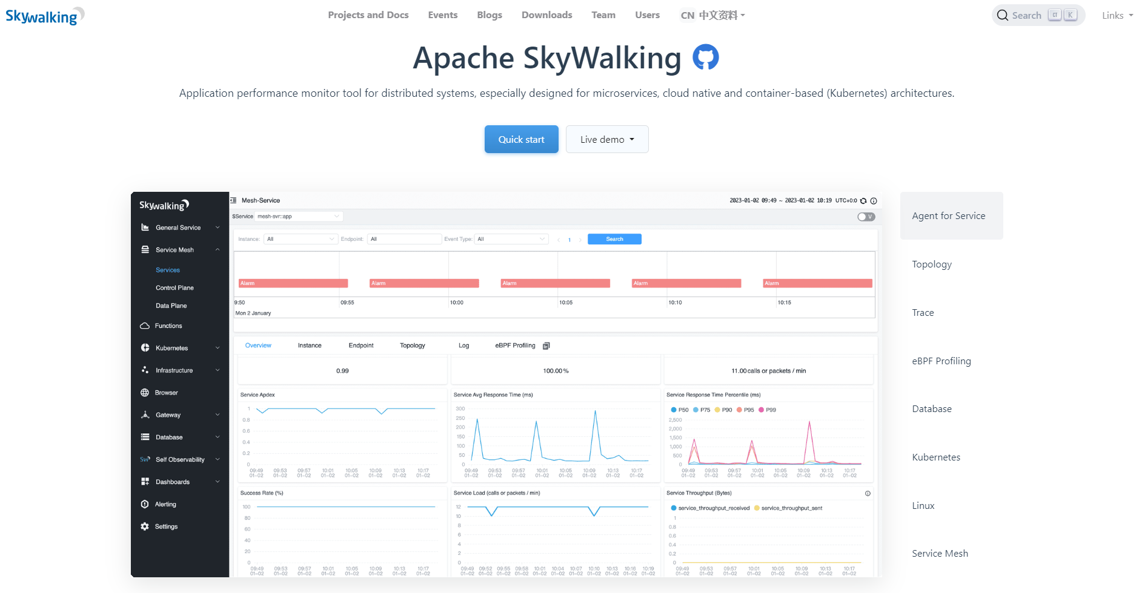Expand Infrastructure chevron in dashboard sidebar
The height and width of the screenshot is (593, 1139).
(218, 370)
